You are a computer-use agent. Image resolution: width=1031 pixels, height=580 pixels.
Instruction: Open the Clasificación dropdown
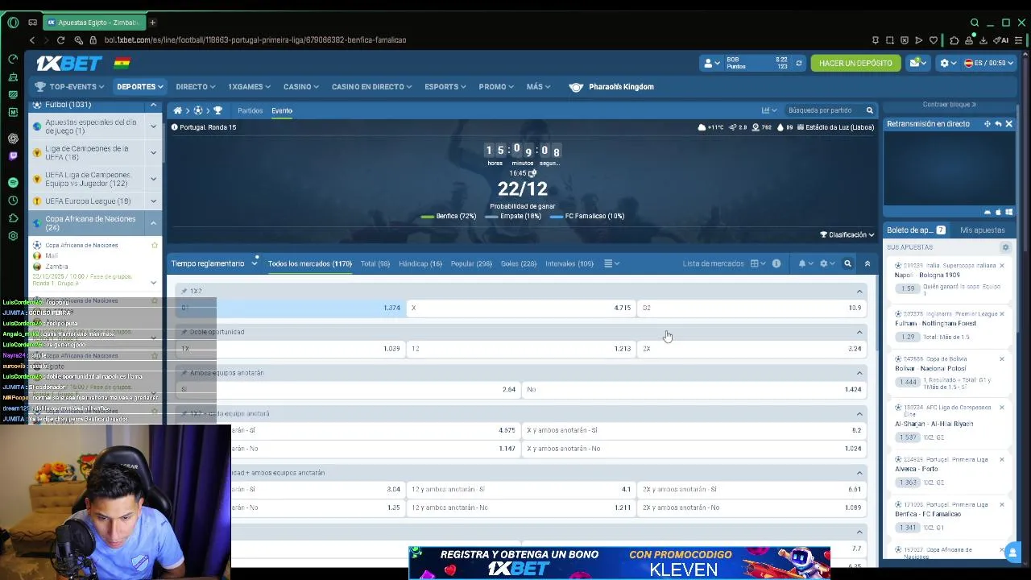(x=847, y=234)
